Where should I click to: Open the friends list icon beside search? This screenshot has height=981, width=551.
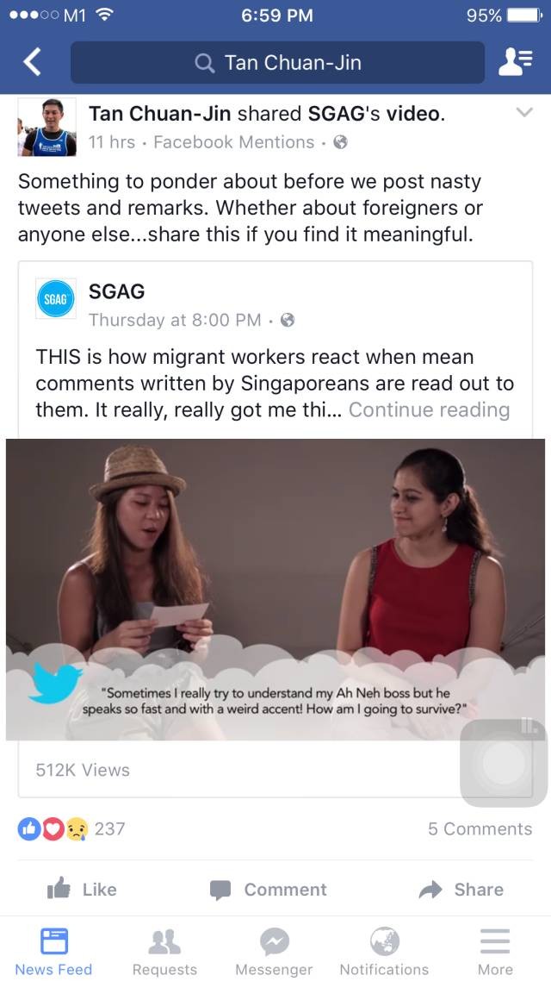[516, 63]
